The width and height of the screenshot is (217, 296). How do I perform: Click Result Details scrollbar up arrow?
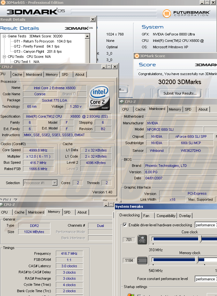click(87, 36)
